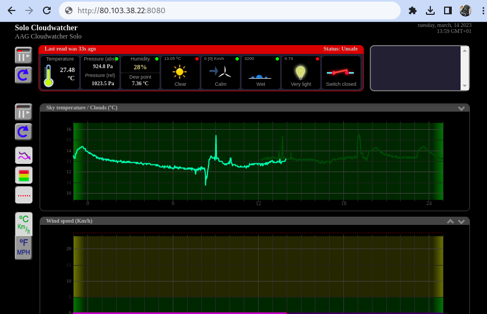The height and width of the screenshot is (314, 487).
Task: Click the pause/play button beside status panel
Action: tap(24, 55)
